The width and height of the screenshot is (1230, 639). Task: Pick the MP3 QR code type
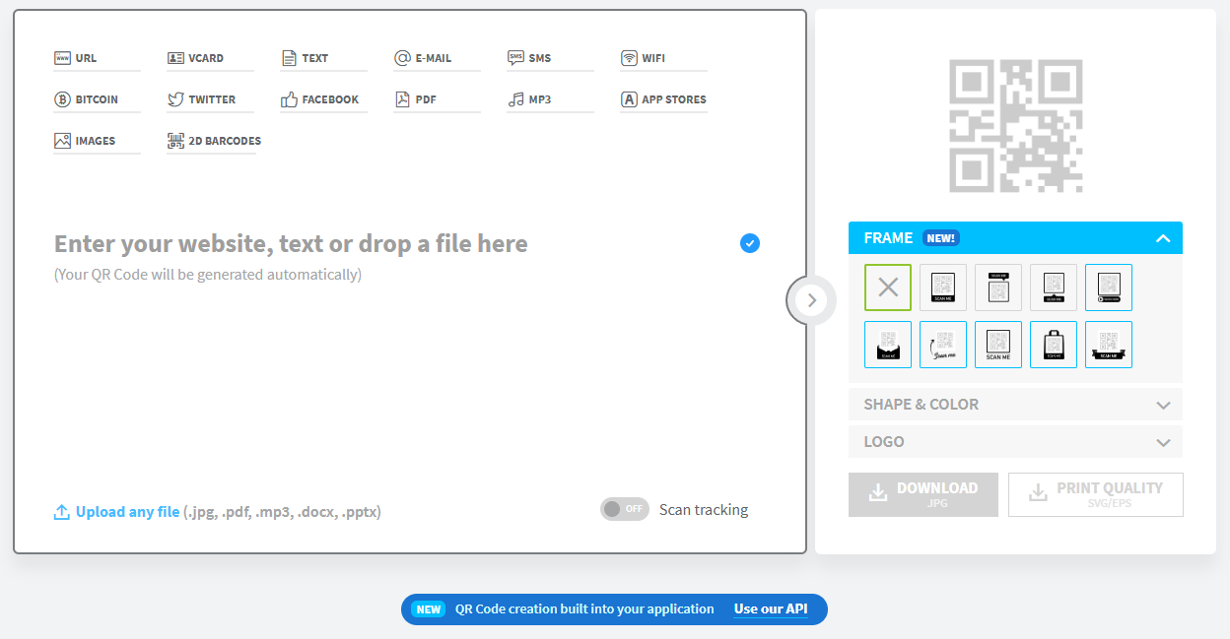(529, 99)
